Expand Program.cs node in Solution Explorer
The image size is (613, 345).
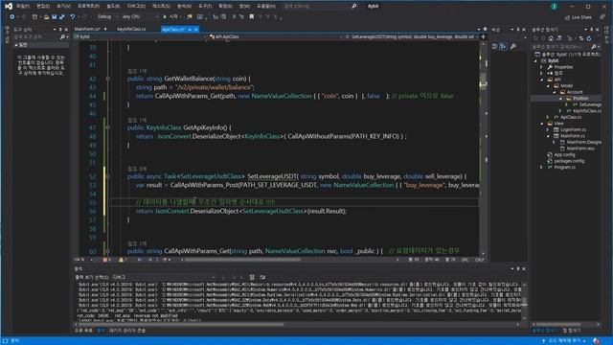pos(542,167)
